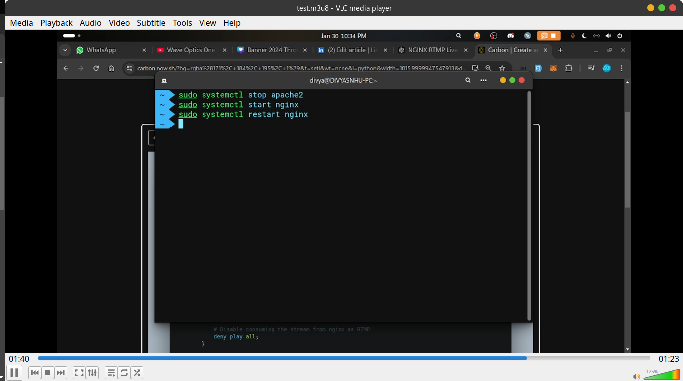Screen dimensions: 683x381
Task: Open the Playback menu
Action: pos(57,23)
